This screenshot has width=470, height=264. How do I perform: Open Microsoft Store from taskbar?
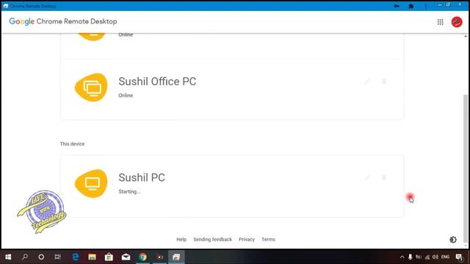point(109,257)
